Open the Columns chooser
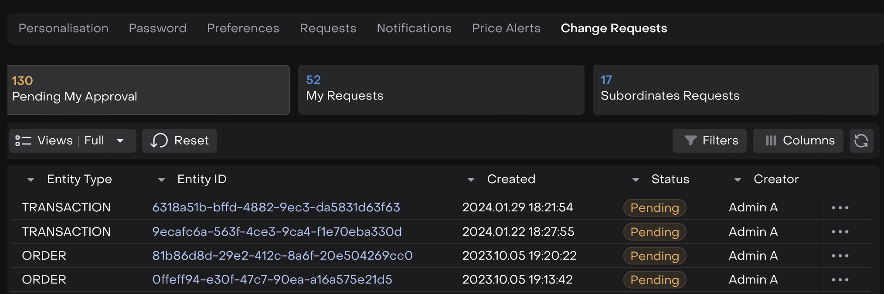Viewport: 884px width, 294px height. [x=798, y=140]
